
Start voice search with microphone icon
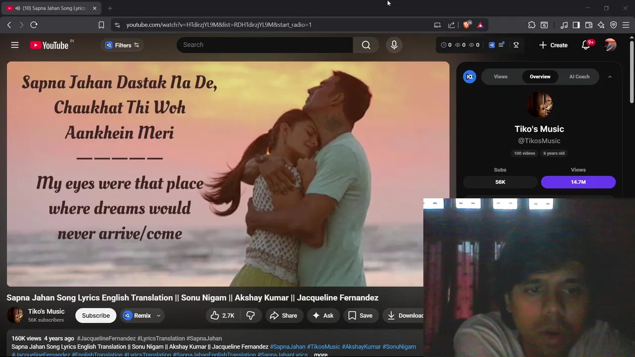point(394,45)
